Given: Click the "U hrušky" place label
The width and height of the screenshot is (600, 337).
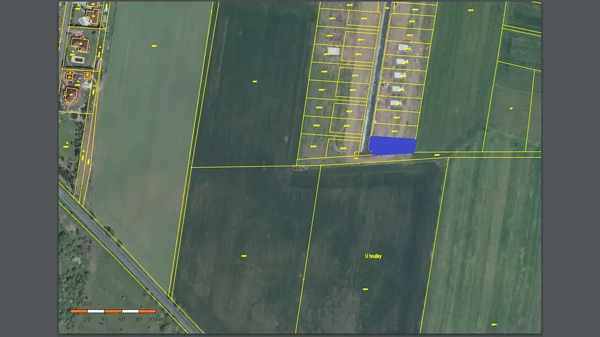Looking at the screenshot, I should pyautogui.click(x=373, y=256).
